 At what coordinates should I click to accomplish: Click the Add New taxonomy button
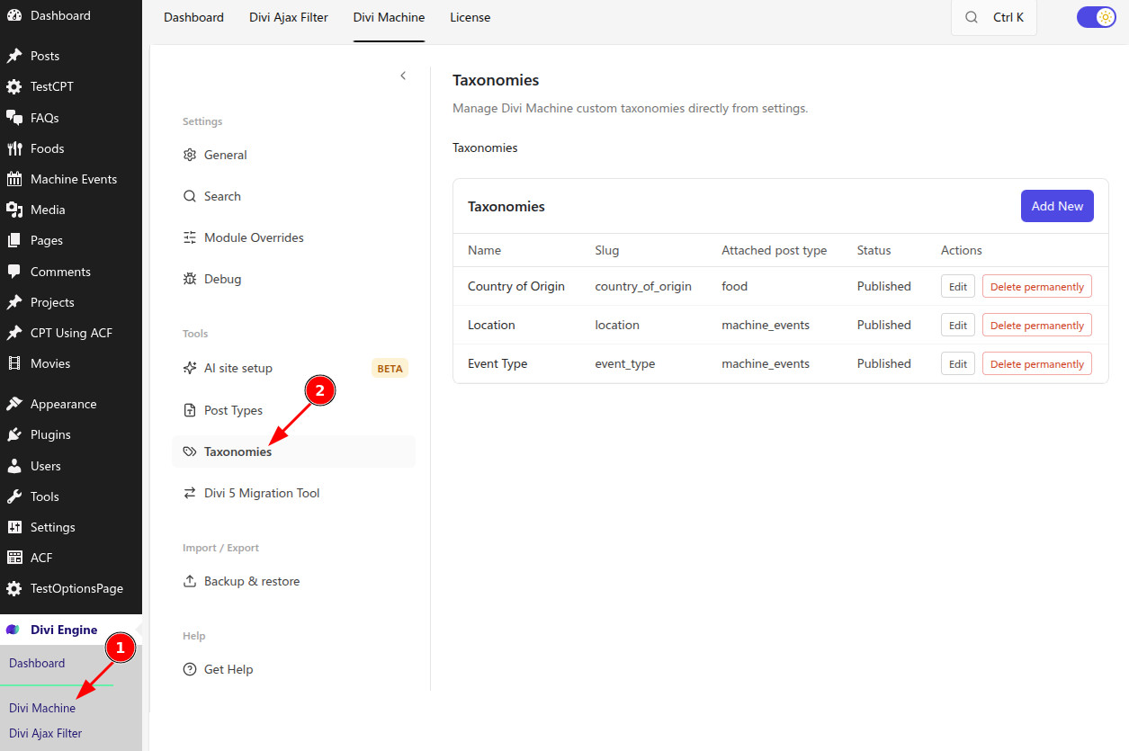(1057, 206)
